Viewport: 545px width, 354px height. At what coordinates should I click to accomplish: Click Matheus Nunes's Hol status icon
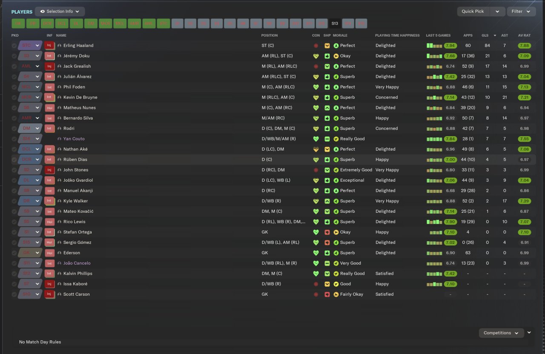pyautogui.click(x=49, y=108)
